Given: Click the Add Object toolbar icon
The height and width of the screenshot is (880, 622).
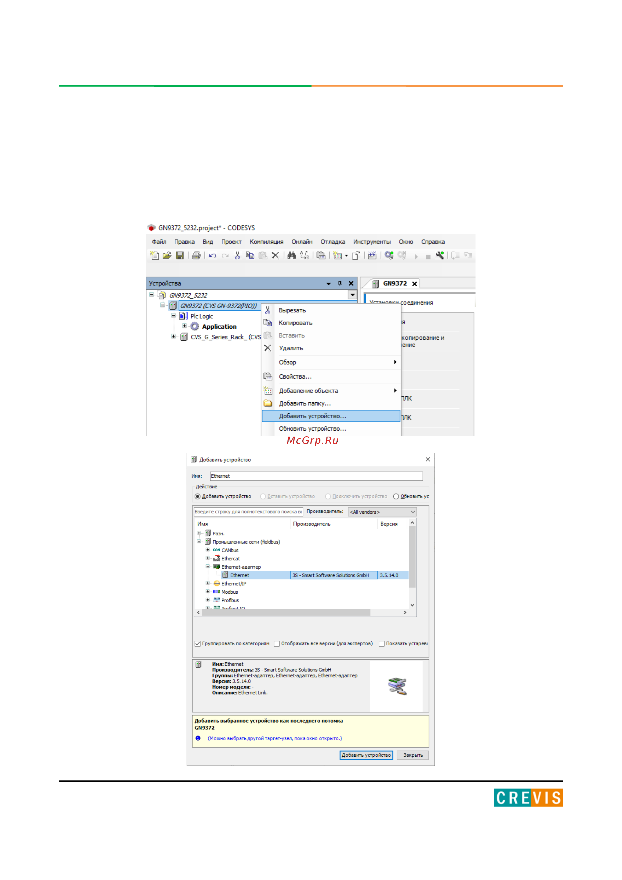Looking at the screenshot, I should click(x=337, y=255).
